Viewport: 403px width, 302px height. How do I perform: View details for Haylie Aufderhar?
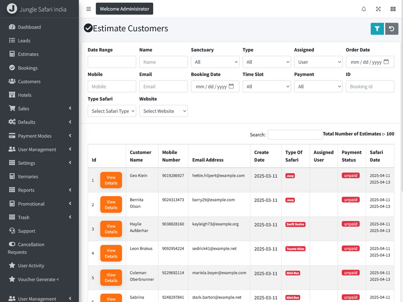[111, 229]
